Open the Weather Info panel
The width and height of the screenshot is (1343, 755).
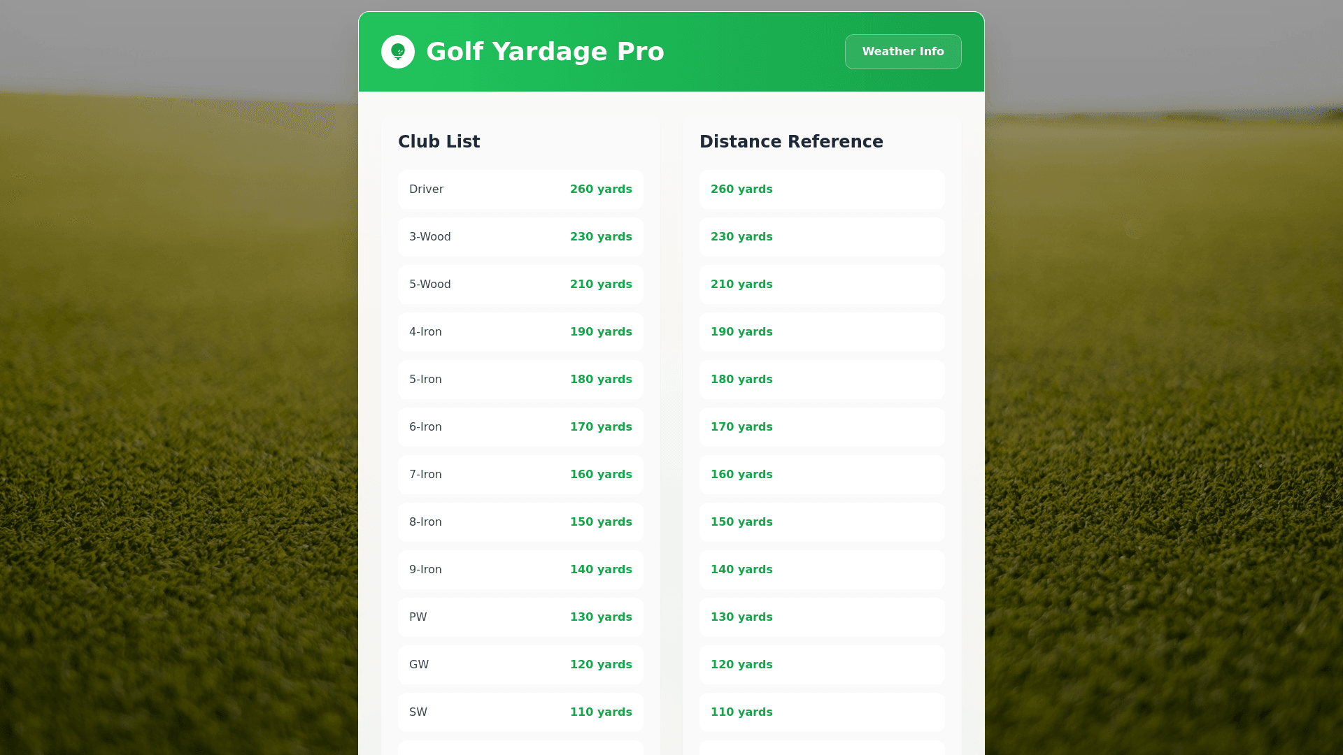click(x=902, y=52)
